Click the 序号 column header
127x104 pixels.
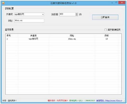point(9,36)
